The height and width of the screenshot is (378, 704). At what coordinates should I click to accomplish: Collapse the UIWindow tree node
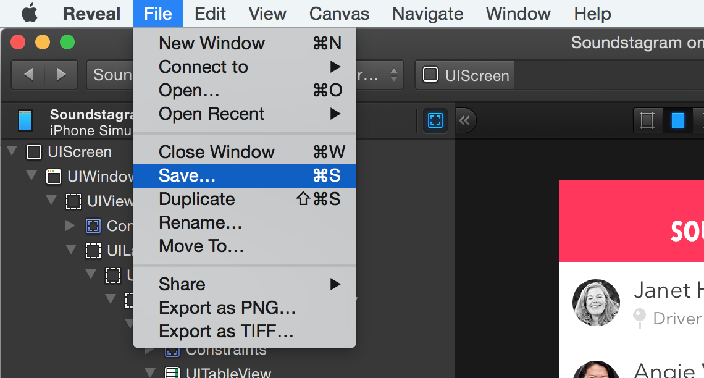click(x=31, y=175)
